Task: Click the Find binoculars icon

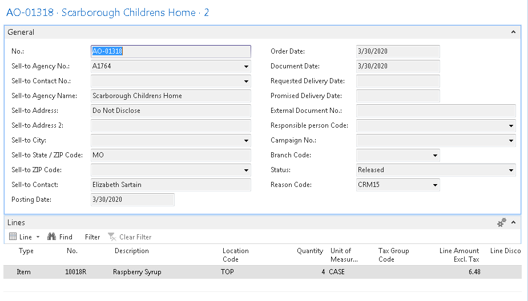Action: click(x=51, y=237)
